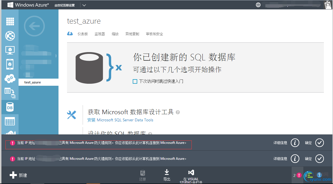Image resolution: width=333 pixels, height=184 pixels.
Task: Switch to 缩放 tab
Action: click(x=115, y=34)
